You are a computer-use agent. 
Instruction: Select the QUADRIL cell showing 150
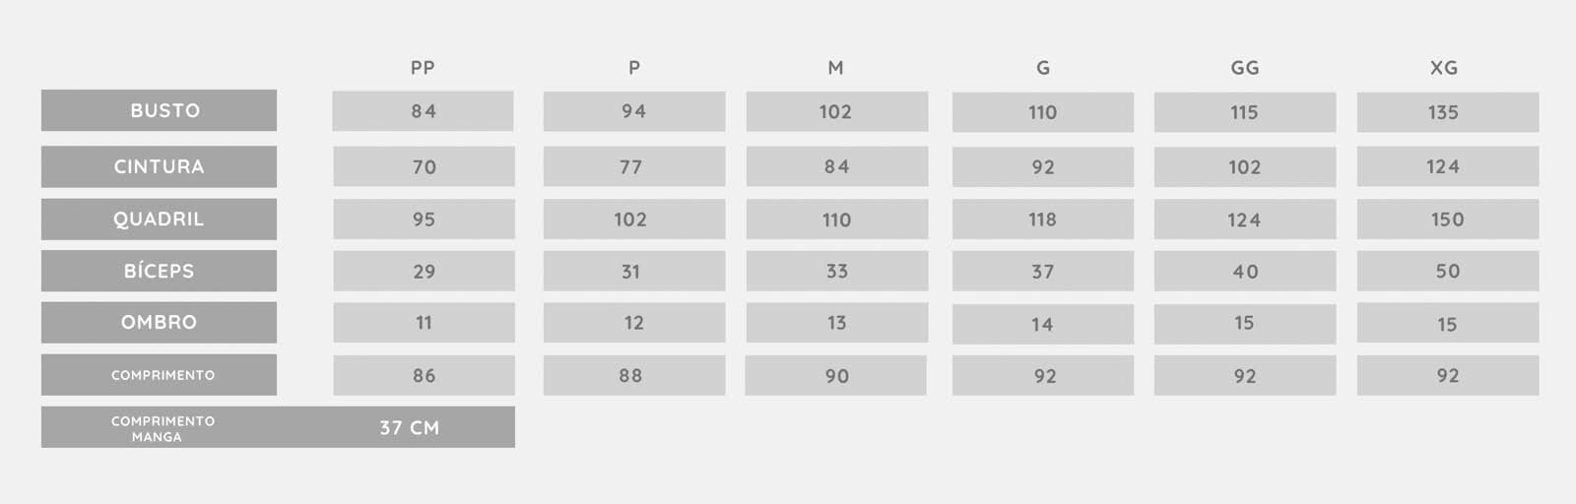pyautogui.click(x=1448, y=219)
